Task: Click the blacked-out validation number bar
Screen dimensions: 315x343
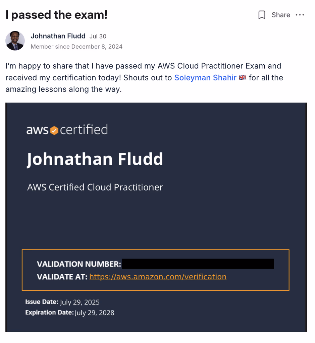Action: 198,264
